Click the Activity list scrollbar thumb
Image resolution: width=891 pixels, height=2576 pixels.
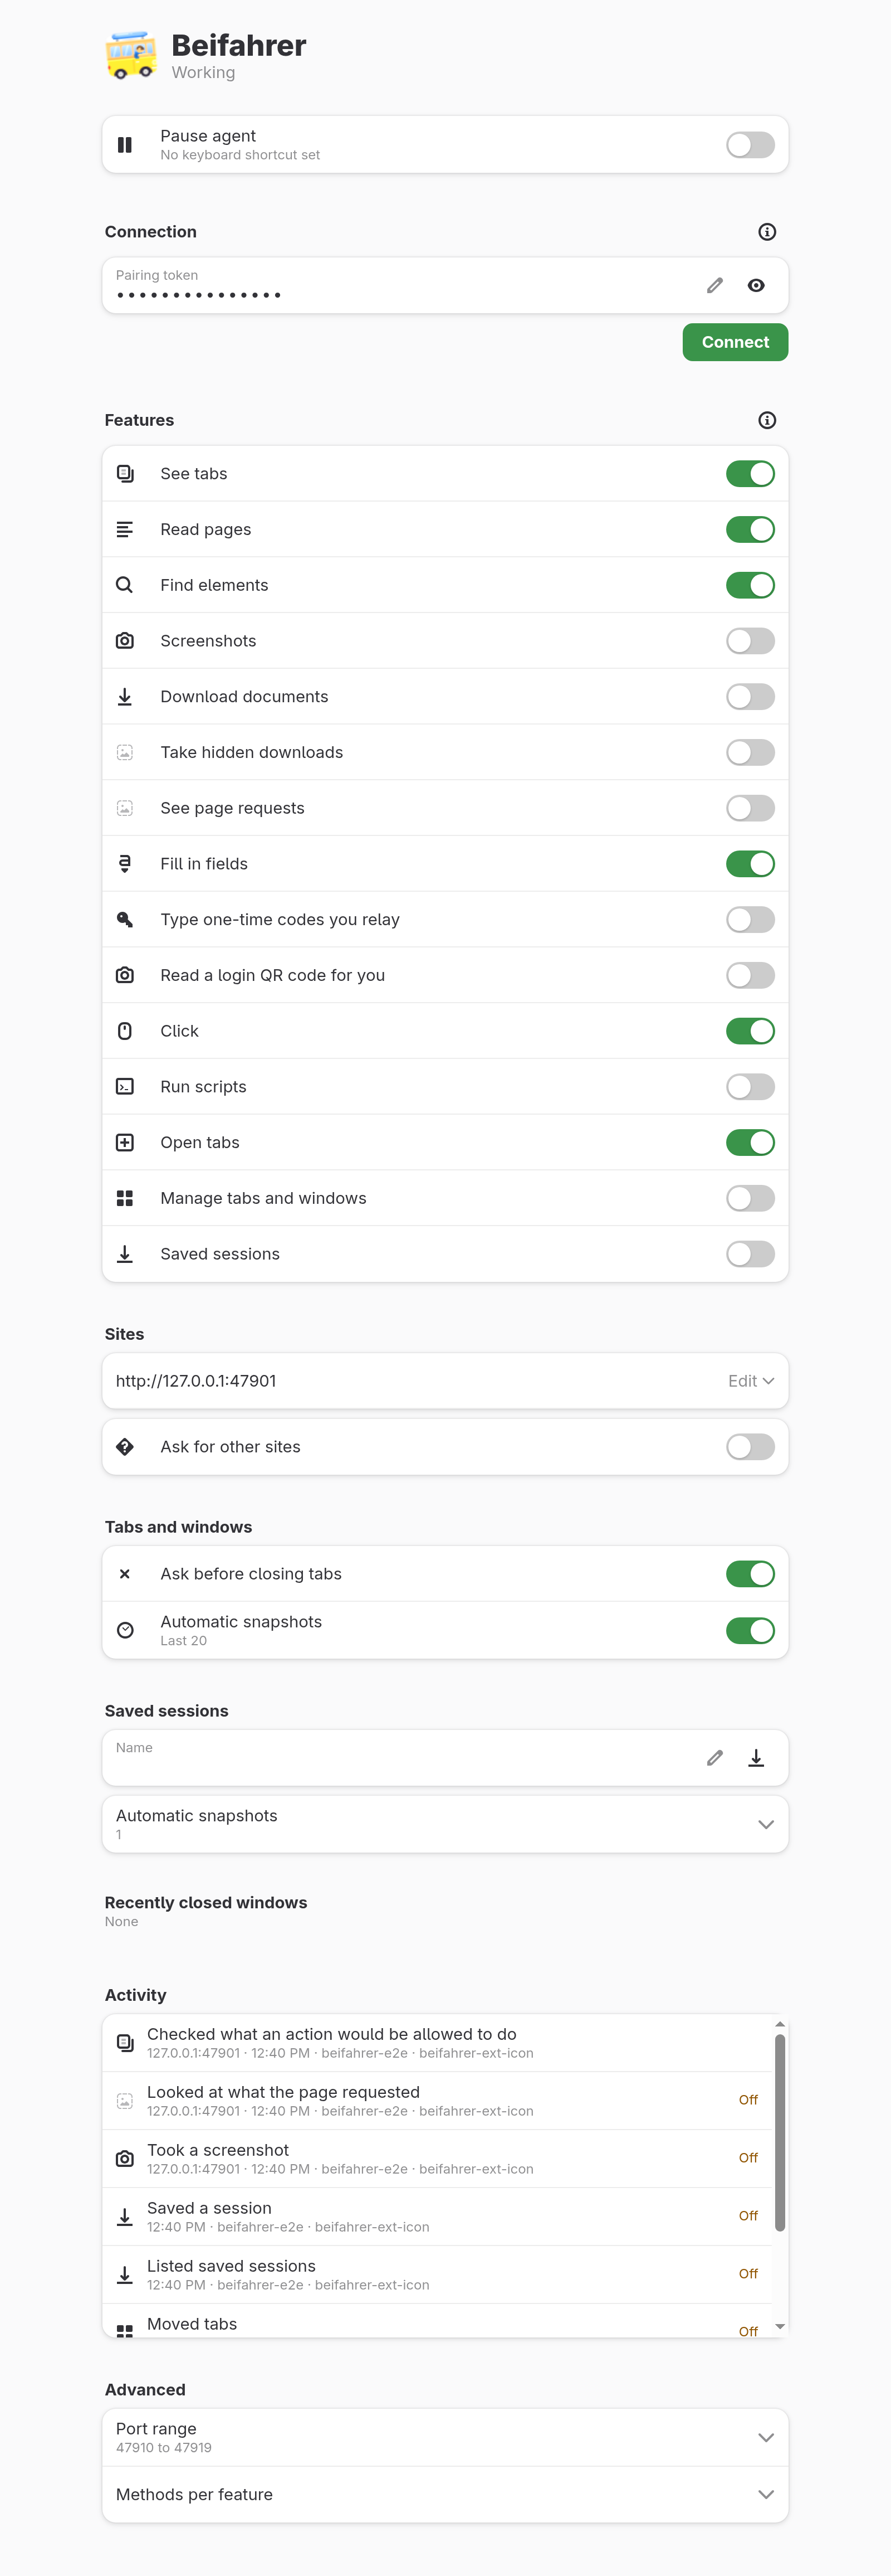(780, 2133)
